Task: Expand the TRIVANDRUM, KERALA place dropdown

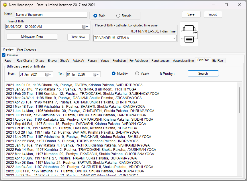Action: 174,38
